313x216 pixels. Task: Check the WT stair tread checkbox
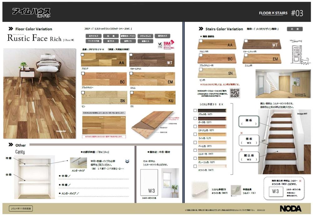[x=246, y=41]
